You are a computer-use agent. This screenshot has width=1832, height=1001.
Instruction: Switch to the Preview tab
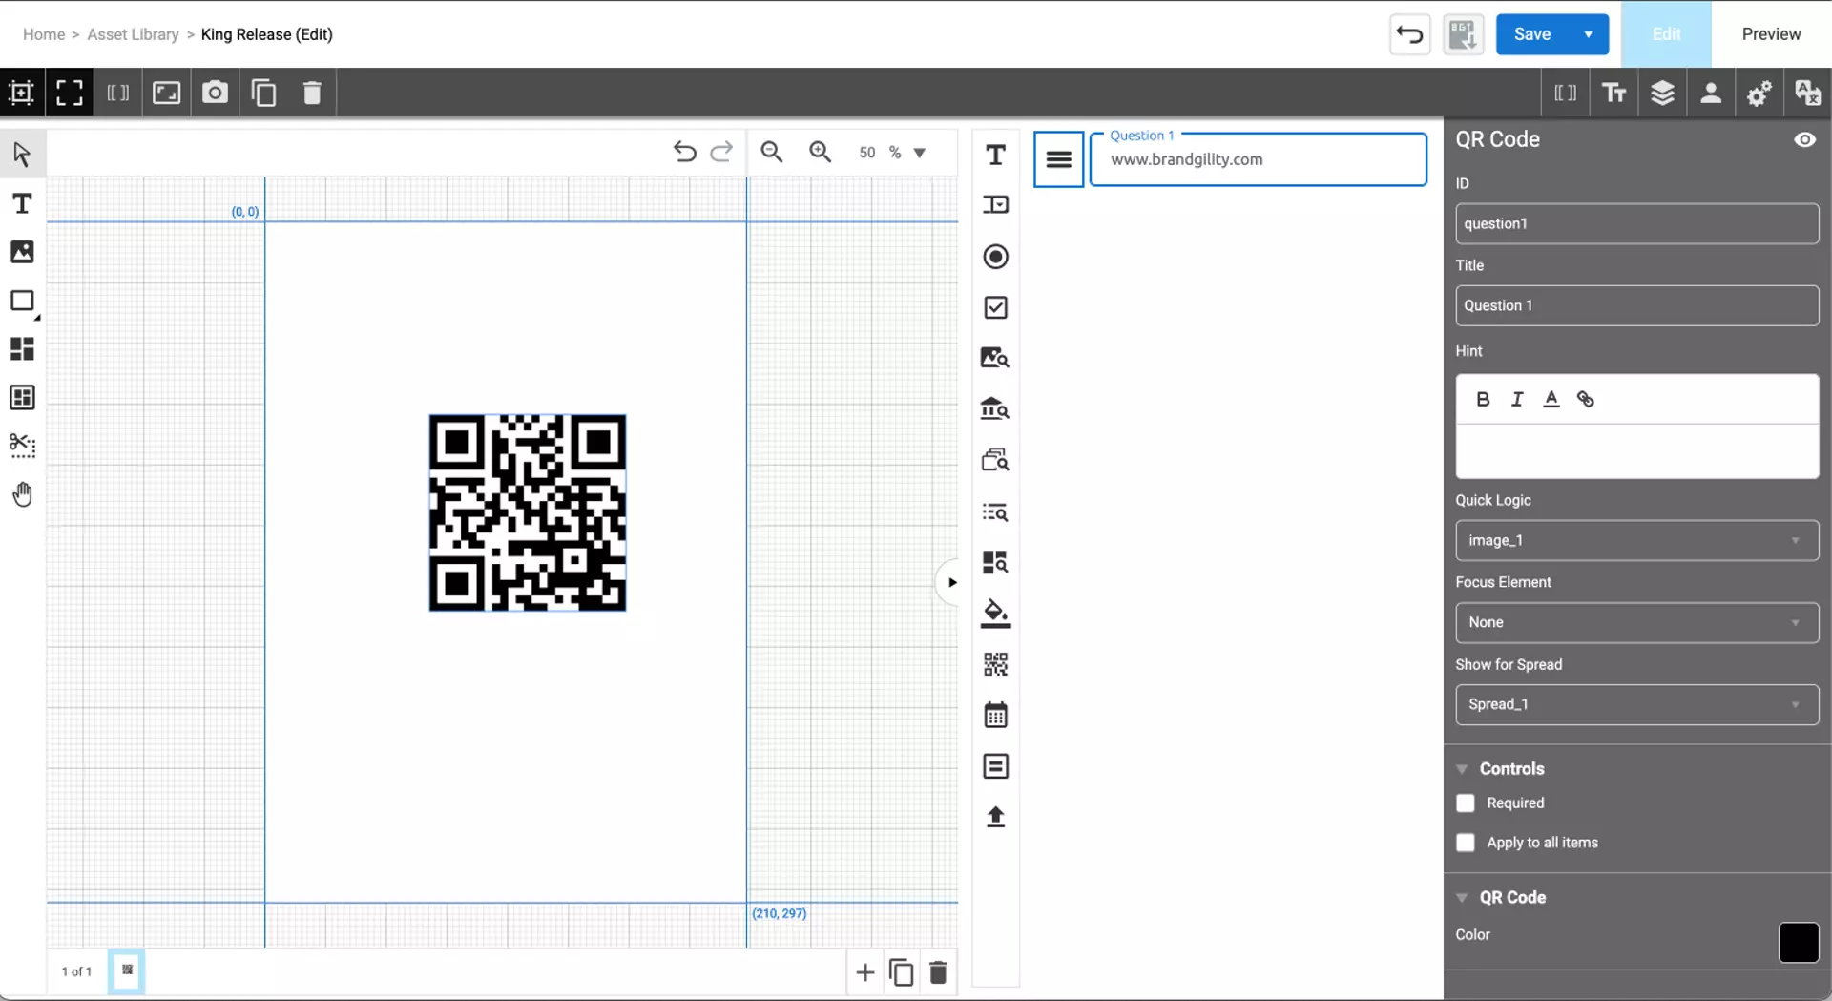1771,34
